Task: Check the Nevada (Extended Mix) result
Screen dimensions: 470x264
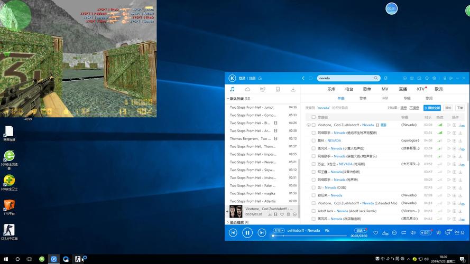Action: [314, 203]
